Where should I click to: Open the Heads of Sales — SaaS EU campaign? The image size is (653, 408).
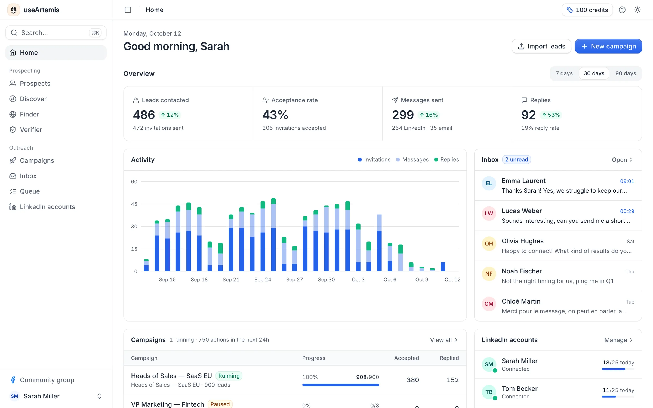(x=295, y=380)
